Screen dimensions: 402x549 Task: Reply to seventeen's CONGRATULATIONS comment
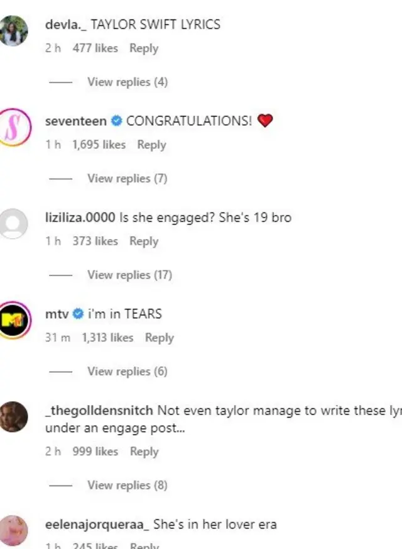[x=151, y=145]
